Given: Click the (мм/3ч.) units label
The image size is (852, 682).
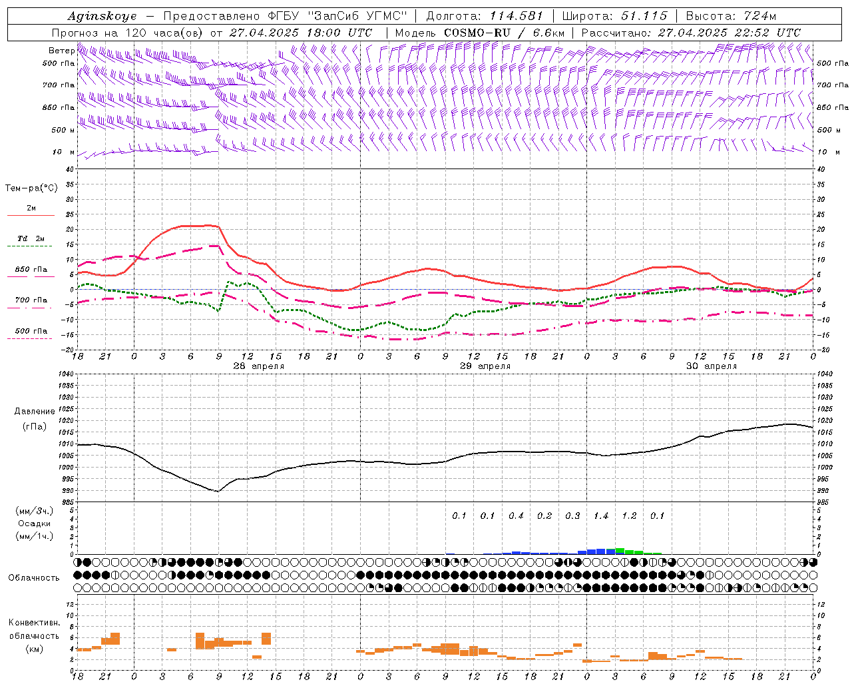Looking at the screenshot, I should (35, 511).
